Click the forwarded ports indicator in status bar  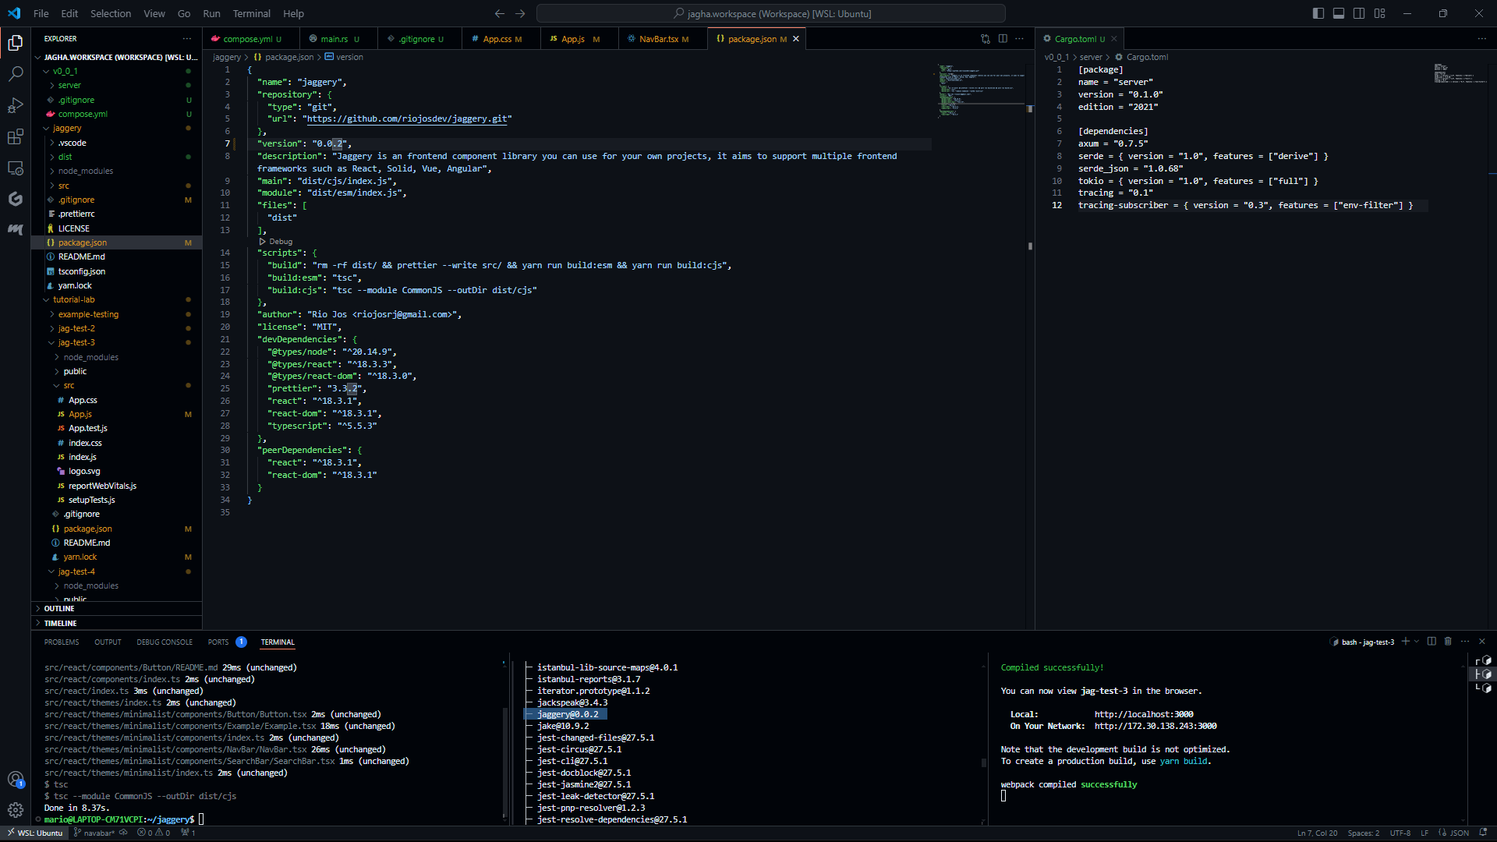tap(188, 833)
